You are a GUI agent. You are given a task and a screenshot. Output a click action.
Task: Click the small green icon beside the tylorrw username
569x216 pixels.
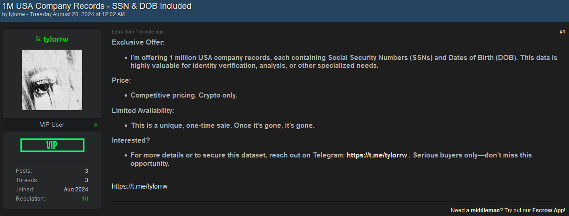click(x=39, y=39)
